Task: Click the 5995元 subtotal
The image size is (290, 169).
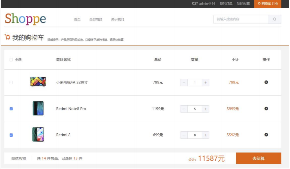Action: 233,109
